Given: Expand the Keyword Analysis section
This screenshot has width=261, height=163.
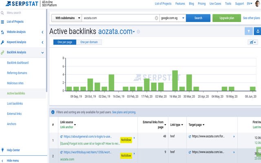Looking at the screenshot, I should (42, 42).
